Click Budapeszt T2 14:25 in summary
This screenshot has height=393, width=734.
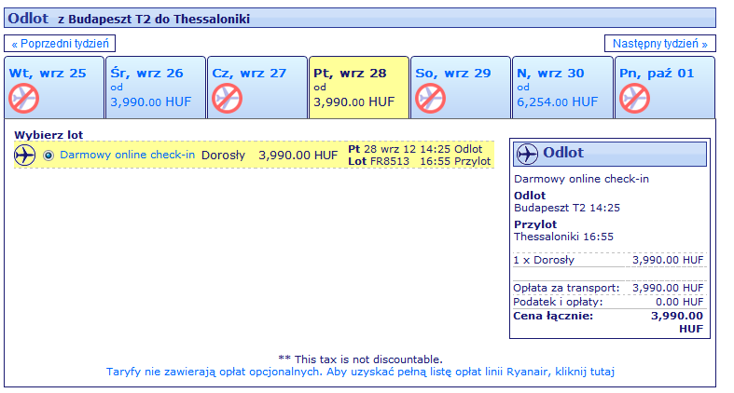tap(567, 208)
